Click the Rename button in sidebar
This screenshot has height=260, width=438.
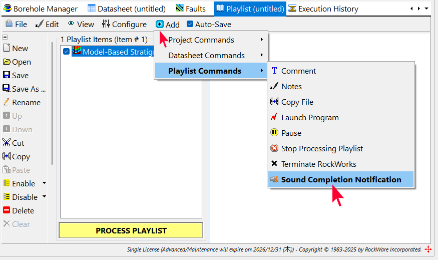pyautogui.click(x=22, y=102)
